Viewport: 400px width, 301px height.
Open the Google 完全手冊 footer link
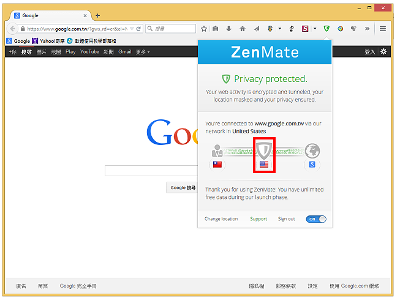[x=78, y=286]
